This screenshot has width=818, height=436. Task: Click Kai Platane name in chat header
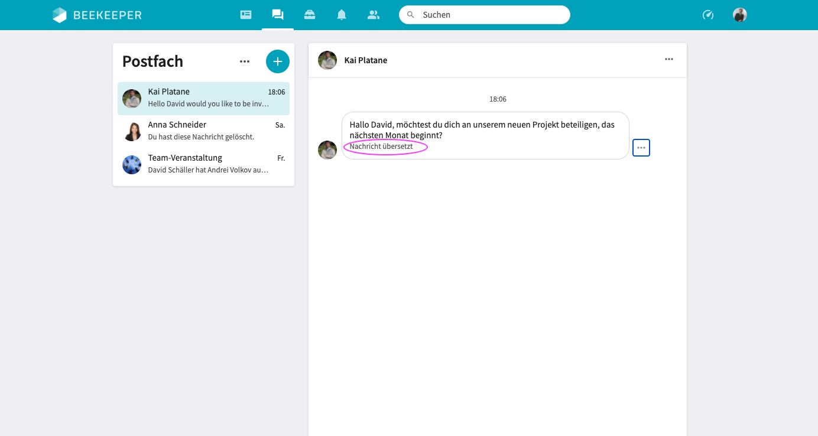point(366,60)
